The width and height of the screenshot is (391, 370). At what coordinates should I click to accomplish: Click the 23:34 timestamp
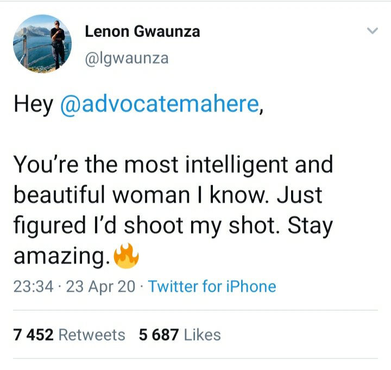coord(33,286)
